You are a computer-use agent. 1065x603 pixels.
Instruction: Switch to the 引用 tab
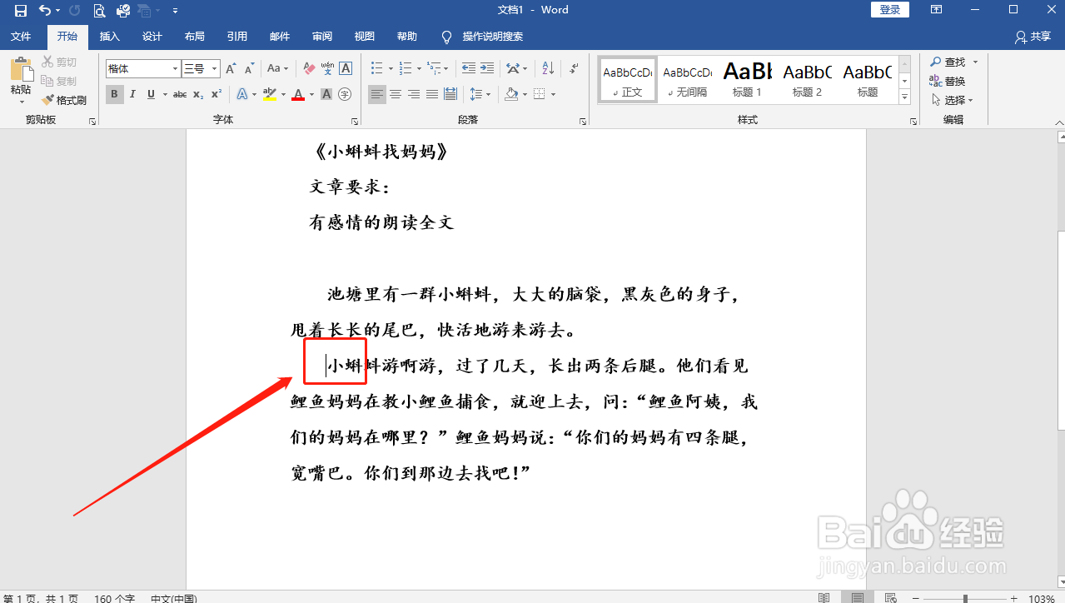pyautogui.click(x=237, y=37)
